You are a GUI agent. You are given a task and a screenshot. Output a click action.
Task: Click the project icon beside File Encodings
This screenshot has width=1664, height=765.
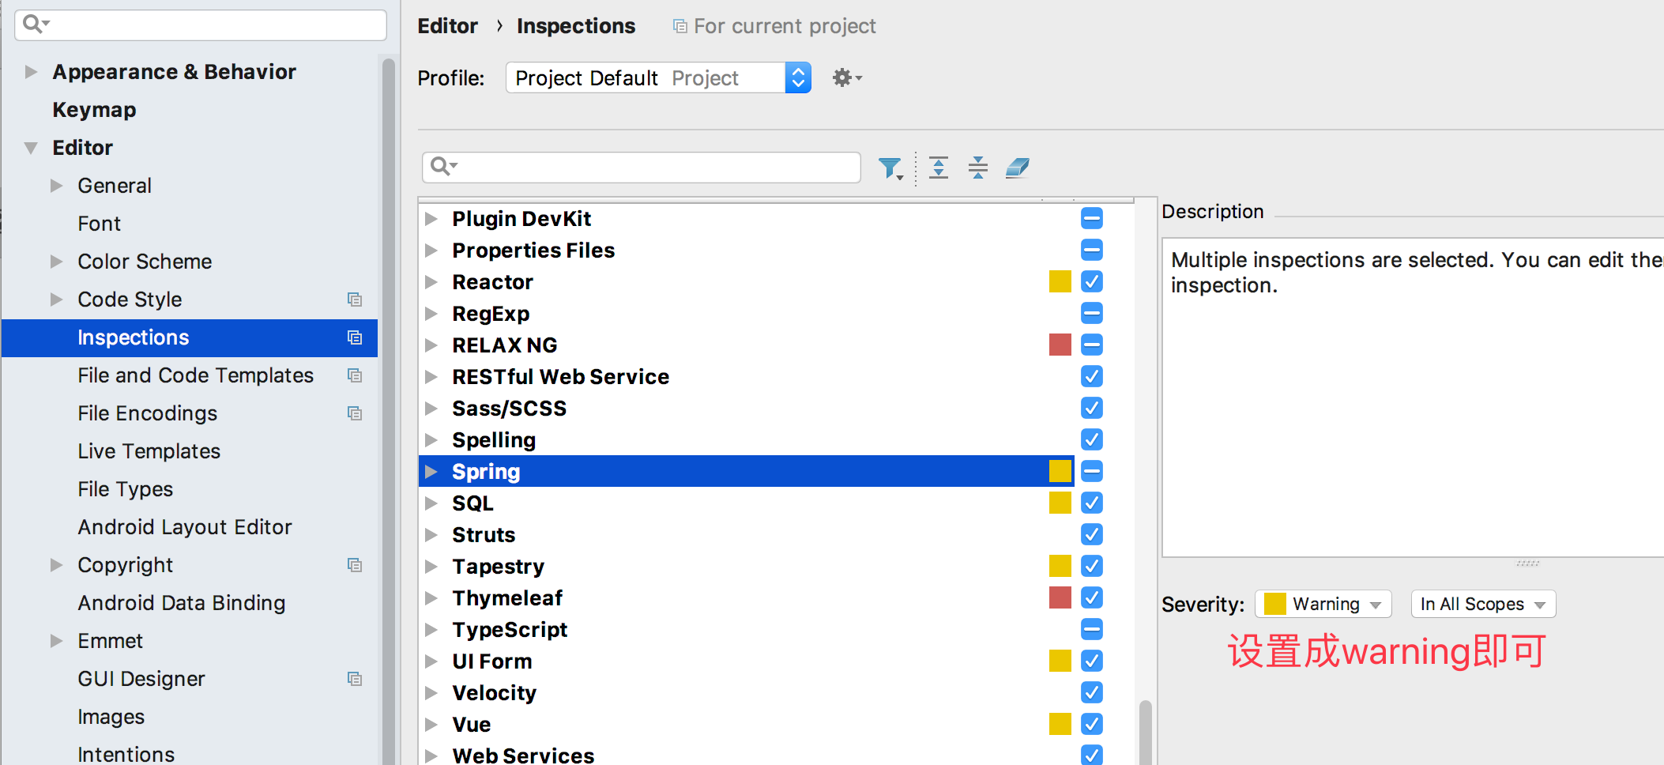[355, 413]
